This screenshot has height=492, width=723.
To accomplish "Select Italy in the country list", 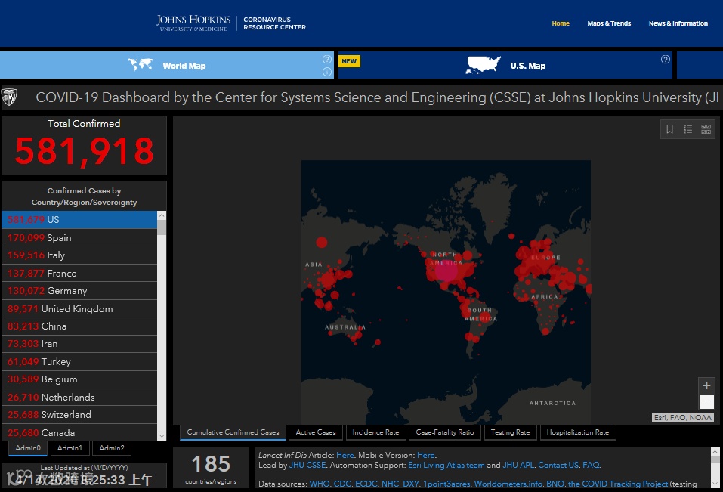I will [79, 255].
